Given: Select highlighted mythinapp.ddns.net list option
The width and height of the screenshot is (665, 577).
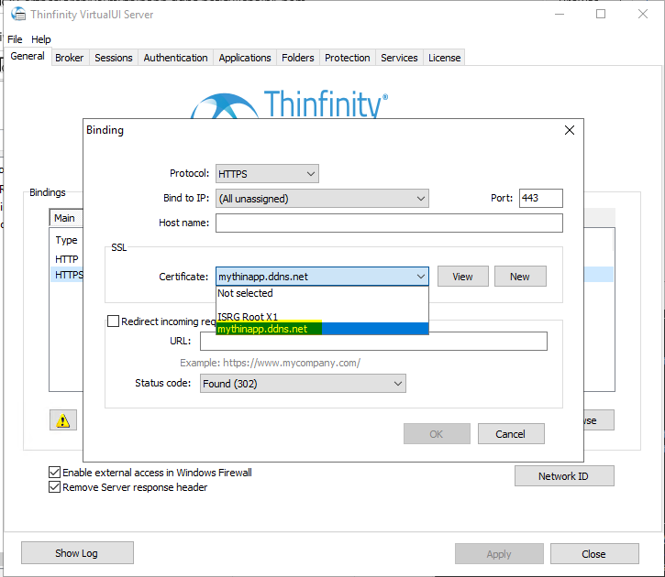Looking at the screenshot, I should coord(322,329).
